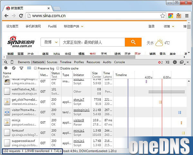Viewport: 193px width, 155px height.
Task: Open the Profiles tab
Action: coord(79,62)
